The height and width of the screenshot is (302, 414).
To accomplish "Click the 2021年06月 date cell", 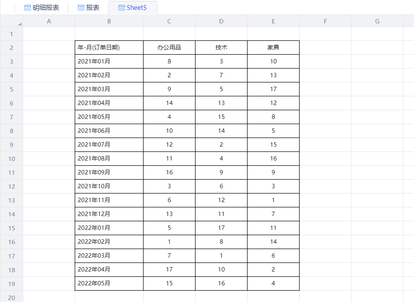I will point(109,131).
